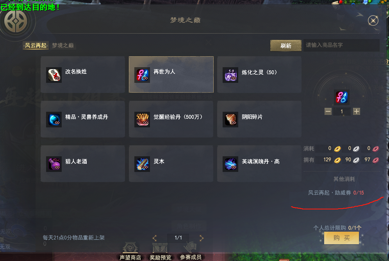Increase purchase quantity with plus button

click(x=357, y=111)
